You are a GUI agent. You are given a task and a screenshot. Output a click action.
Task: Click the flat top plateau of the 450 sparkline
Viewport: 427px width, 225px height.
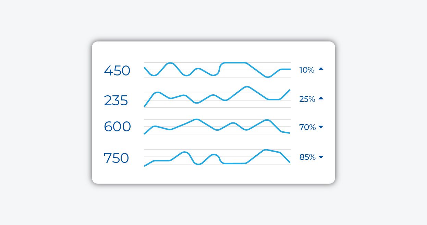click(x=235, y=63)
